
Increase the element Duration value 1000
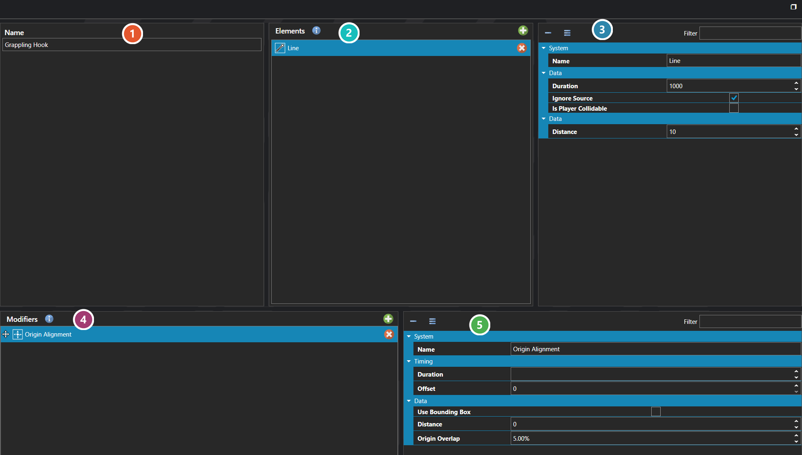pos(796,83)
